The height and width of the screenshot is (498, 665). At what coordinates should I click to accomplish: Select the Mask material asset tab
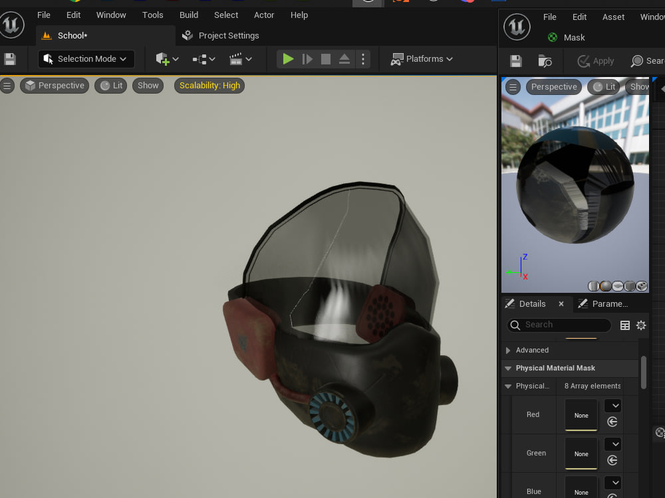(x=567, y=37)
